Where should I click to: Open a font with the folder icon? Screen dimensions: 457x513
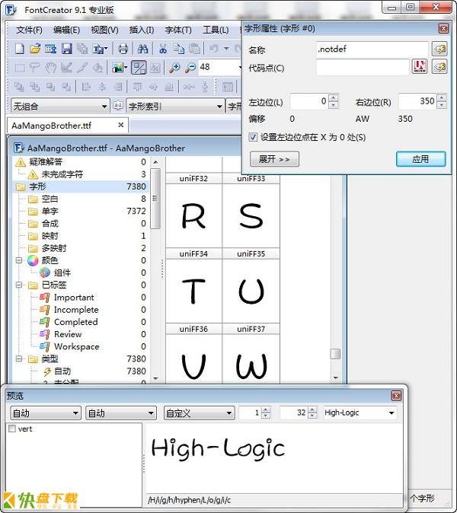[35, 49]
